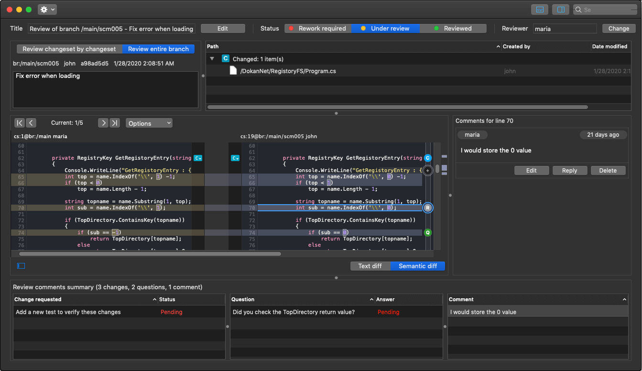Click the Program.cs file document icon
The height and width of the screenshot is (371, 642).
pos(233,71)
